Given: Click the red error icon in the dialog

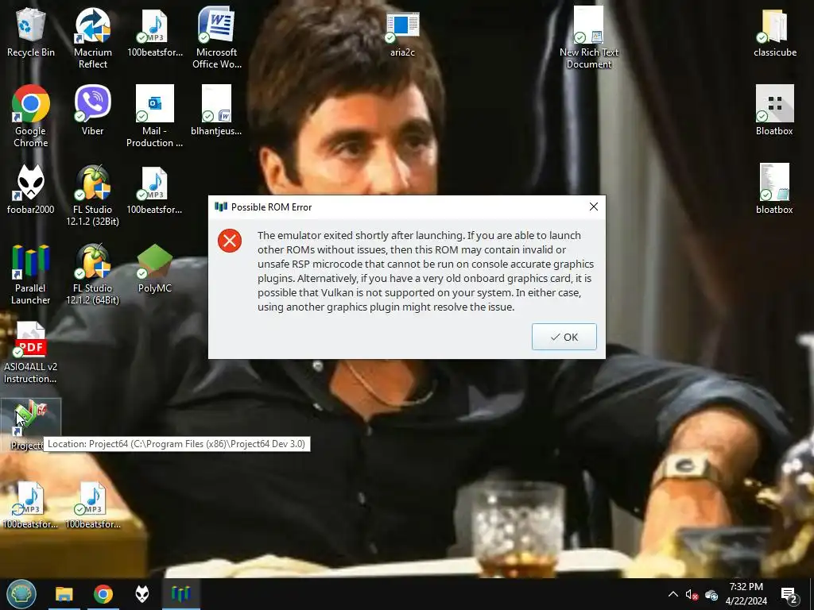Looking at the screenshot, I should [x=230, y=241].
